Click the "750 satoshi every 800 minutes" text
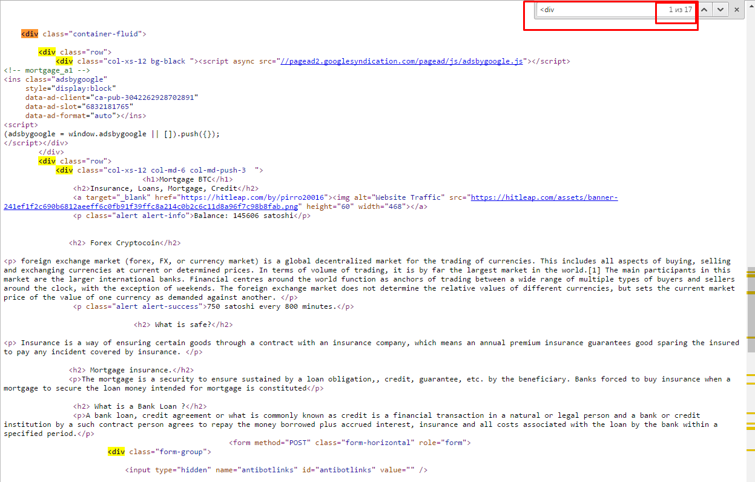 point(271,306)
